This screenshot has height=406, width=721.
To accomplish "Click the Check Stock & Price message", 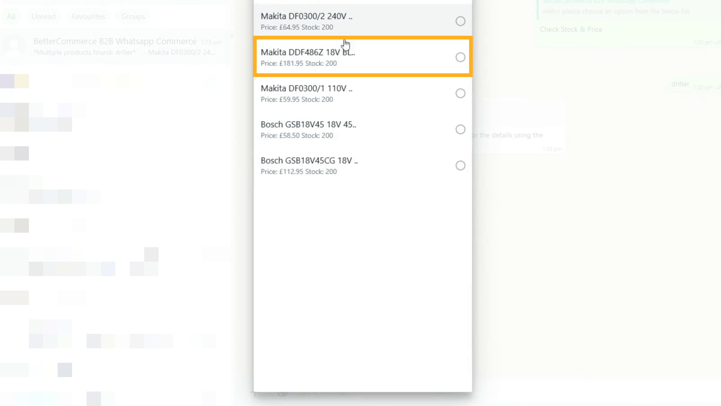I will [571, 29].
